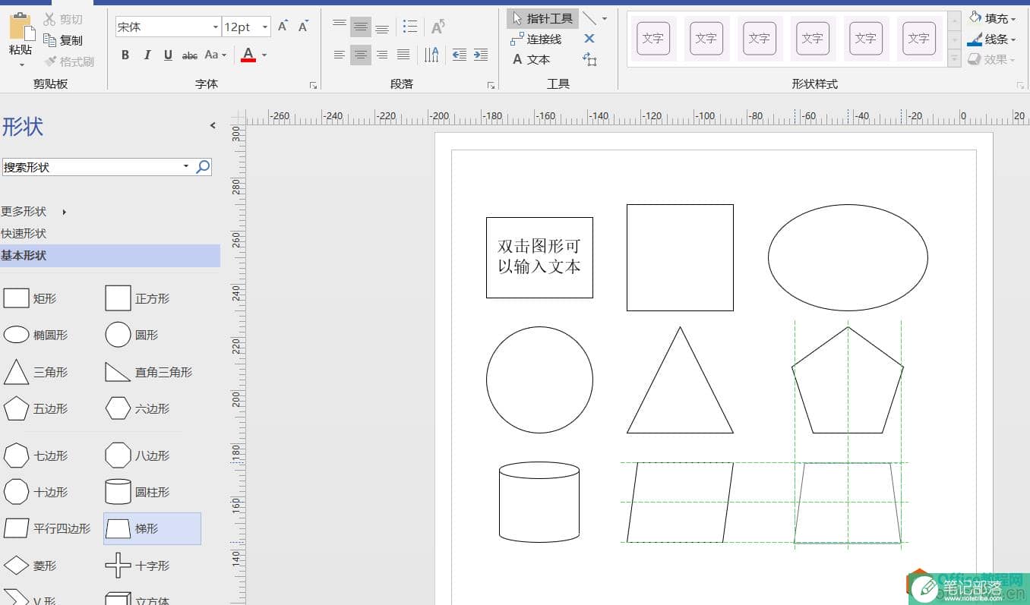Pick the 圆形 circle stencil shape
1030x605 pixels.
pos(131,335)
